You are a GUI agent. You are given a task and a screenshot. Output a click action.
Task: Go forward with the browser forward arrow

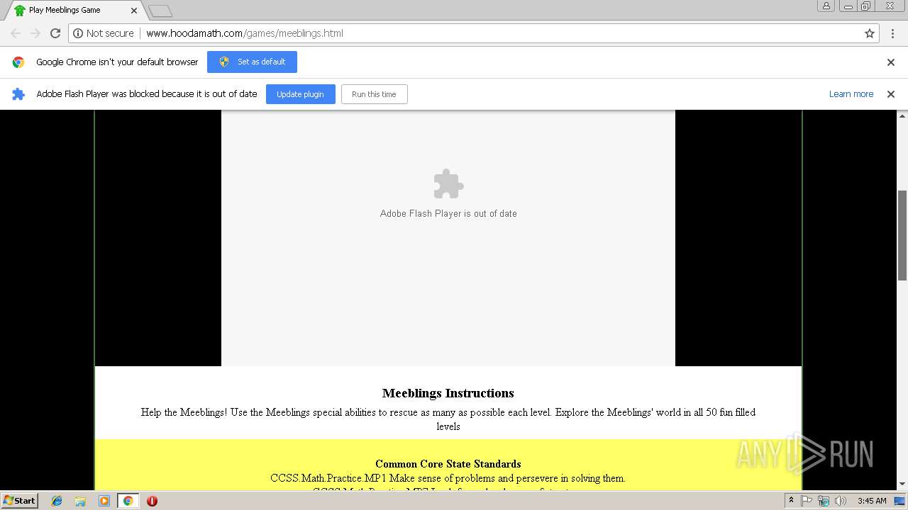(35, 33)
